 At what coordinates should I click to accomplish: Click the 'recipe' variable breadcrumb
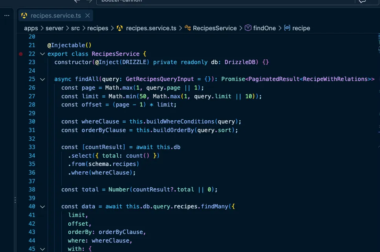click(301, 28)
